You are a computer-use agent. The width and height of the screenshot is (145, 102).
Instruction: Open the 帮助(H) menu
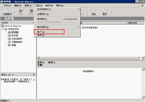click(60, 6)
